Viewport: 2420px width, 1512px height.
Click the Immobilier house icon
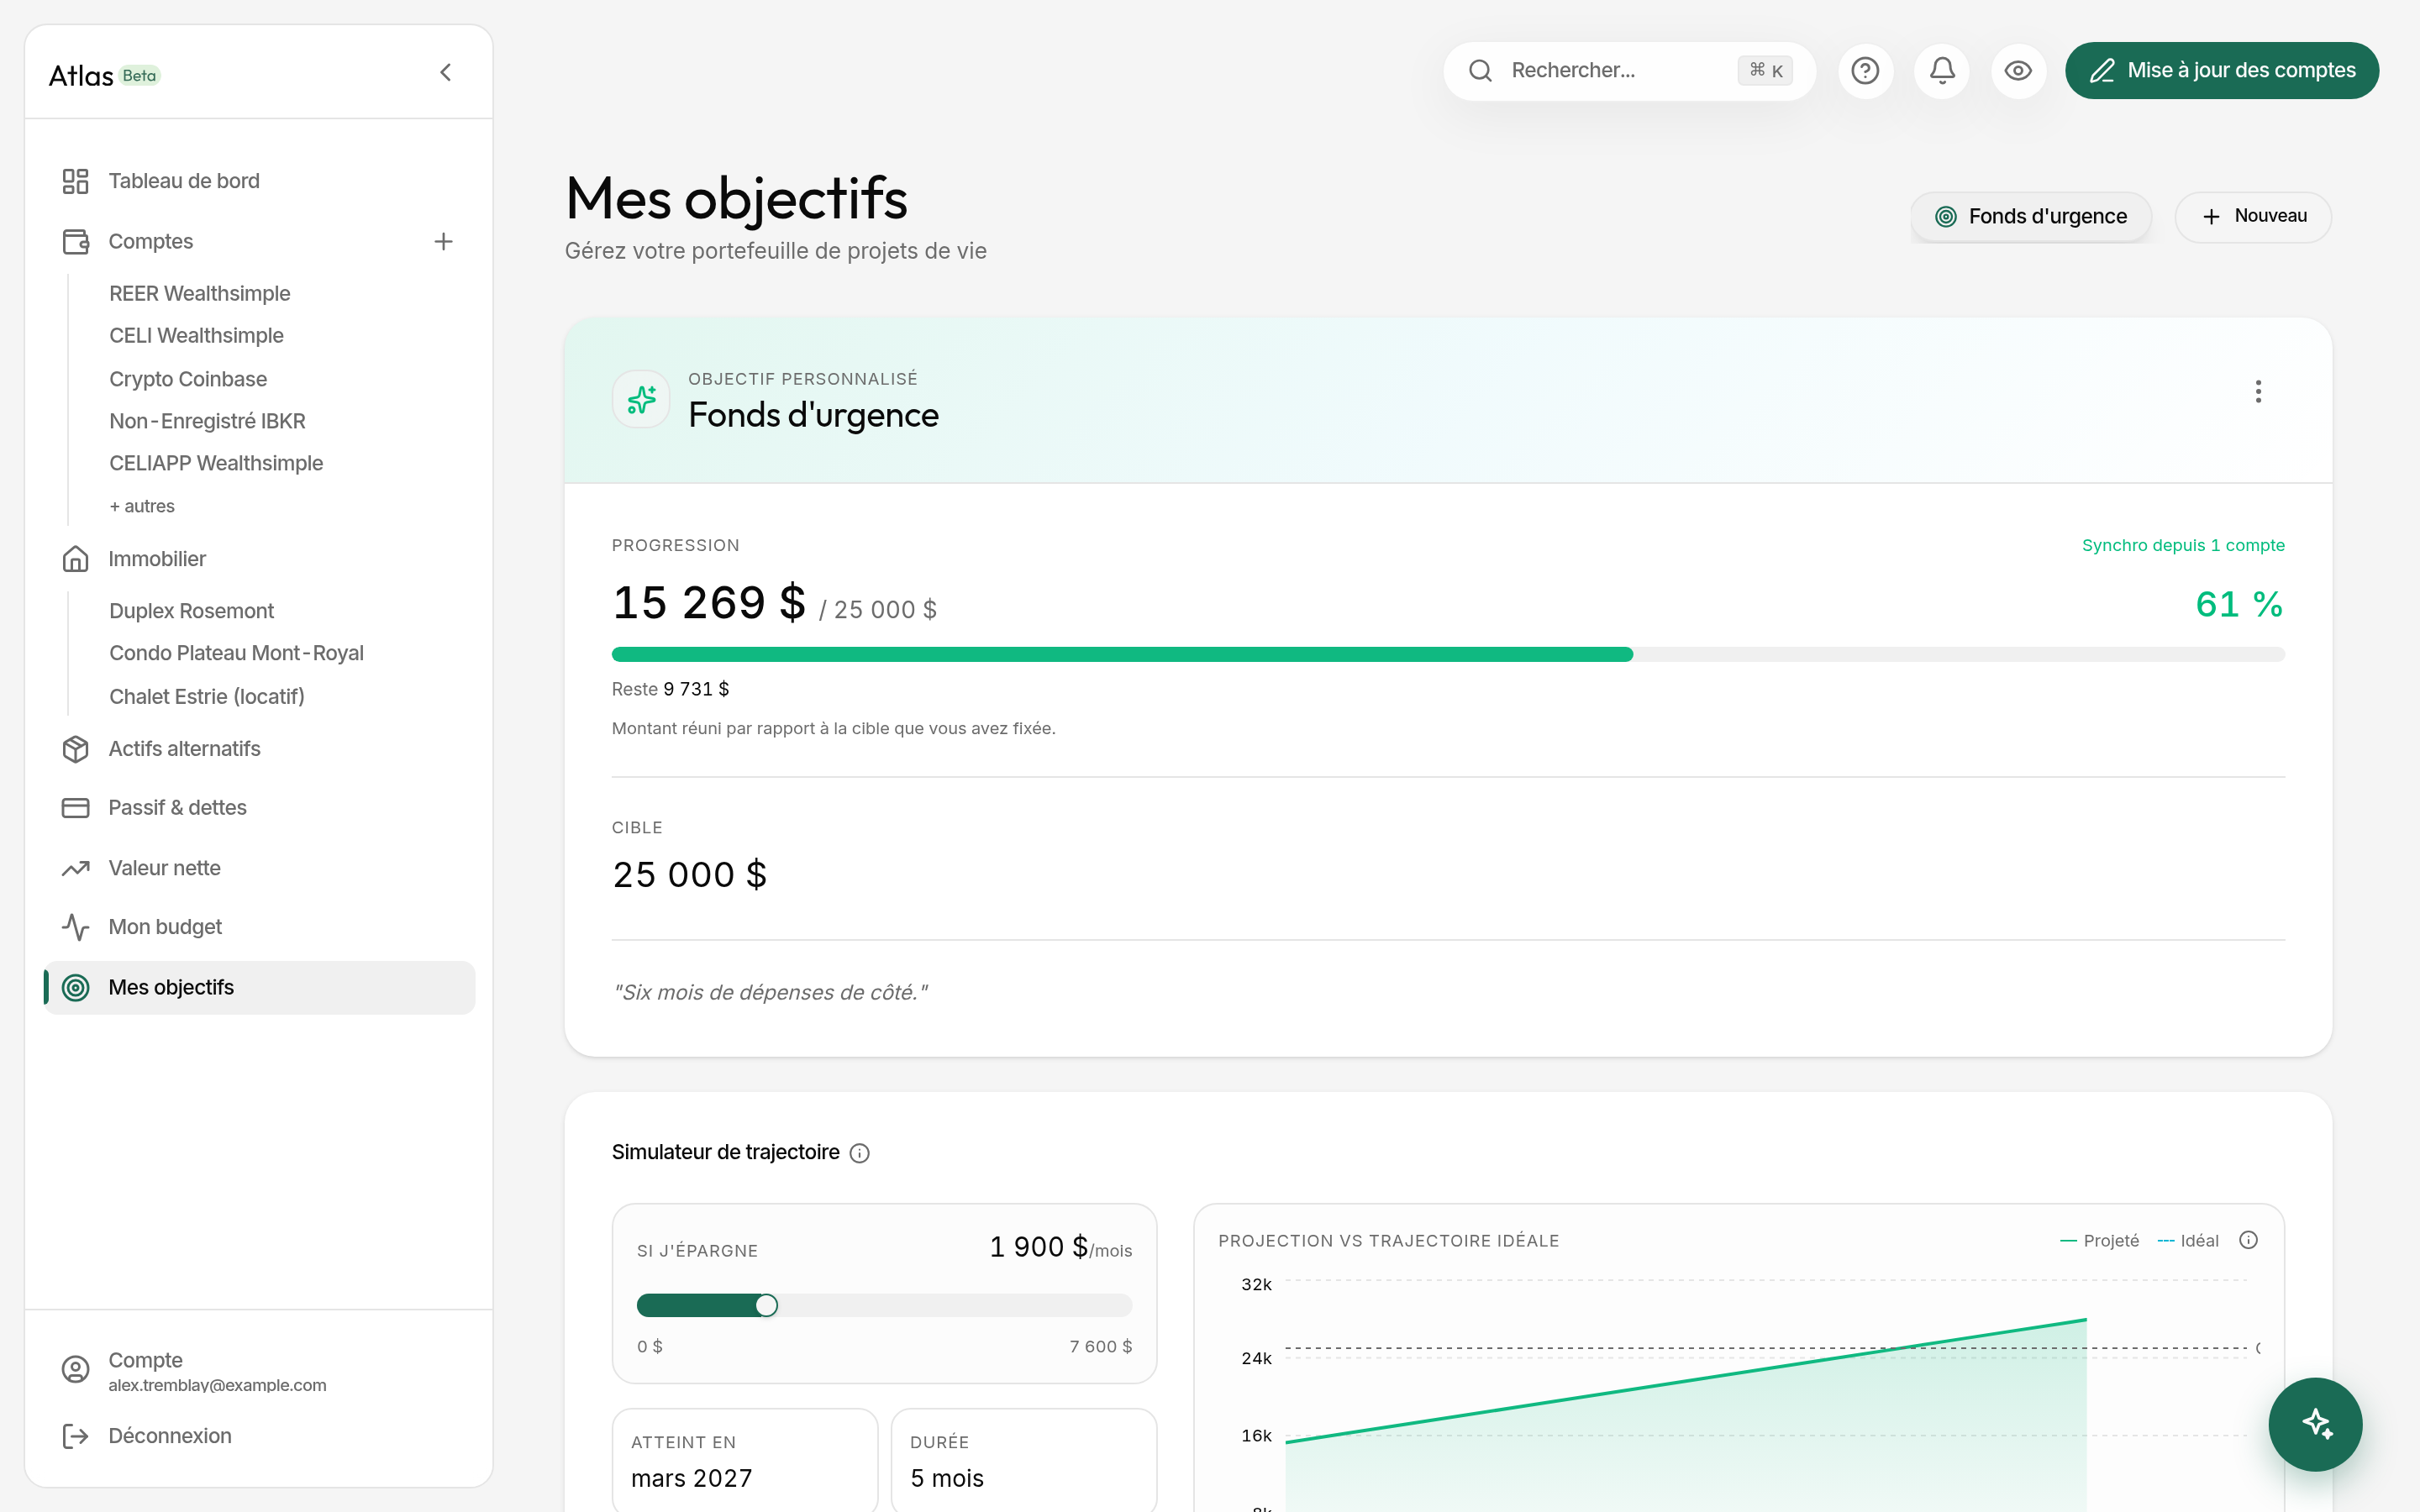pos(76,559)
